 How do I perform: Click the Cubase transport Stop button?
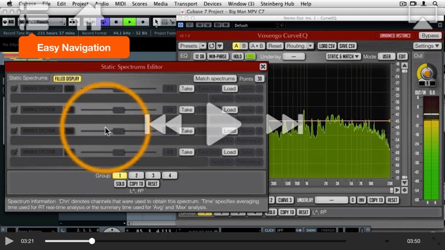116,22
